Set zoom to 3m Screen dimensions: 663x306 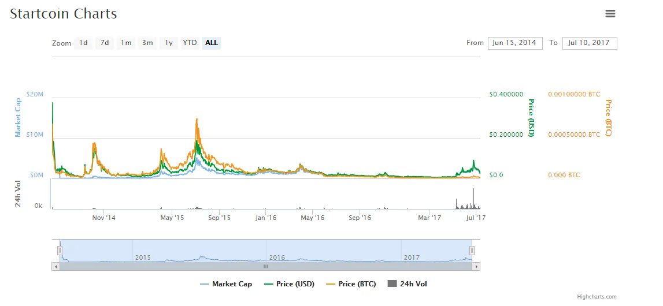(x=147, y=43)
